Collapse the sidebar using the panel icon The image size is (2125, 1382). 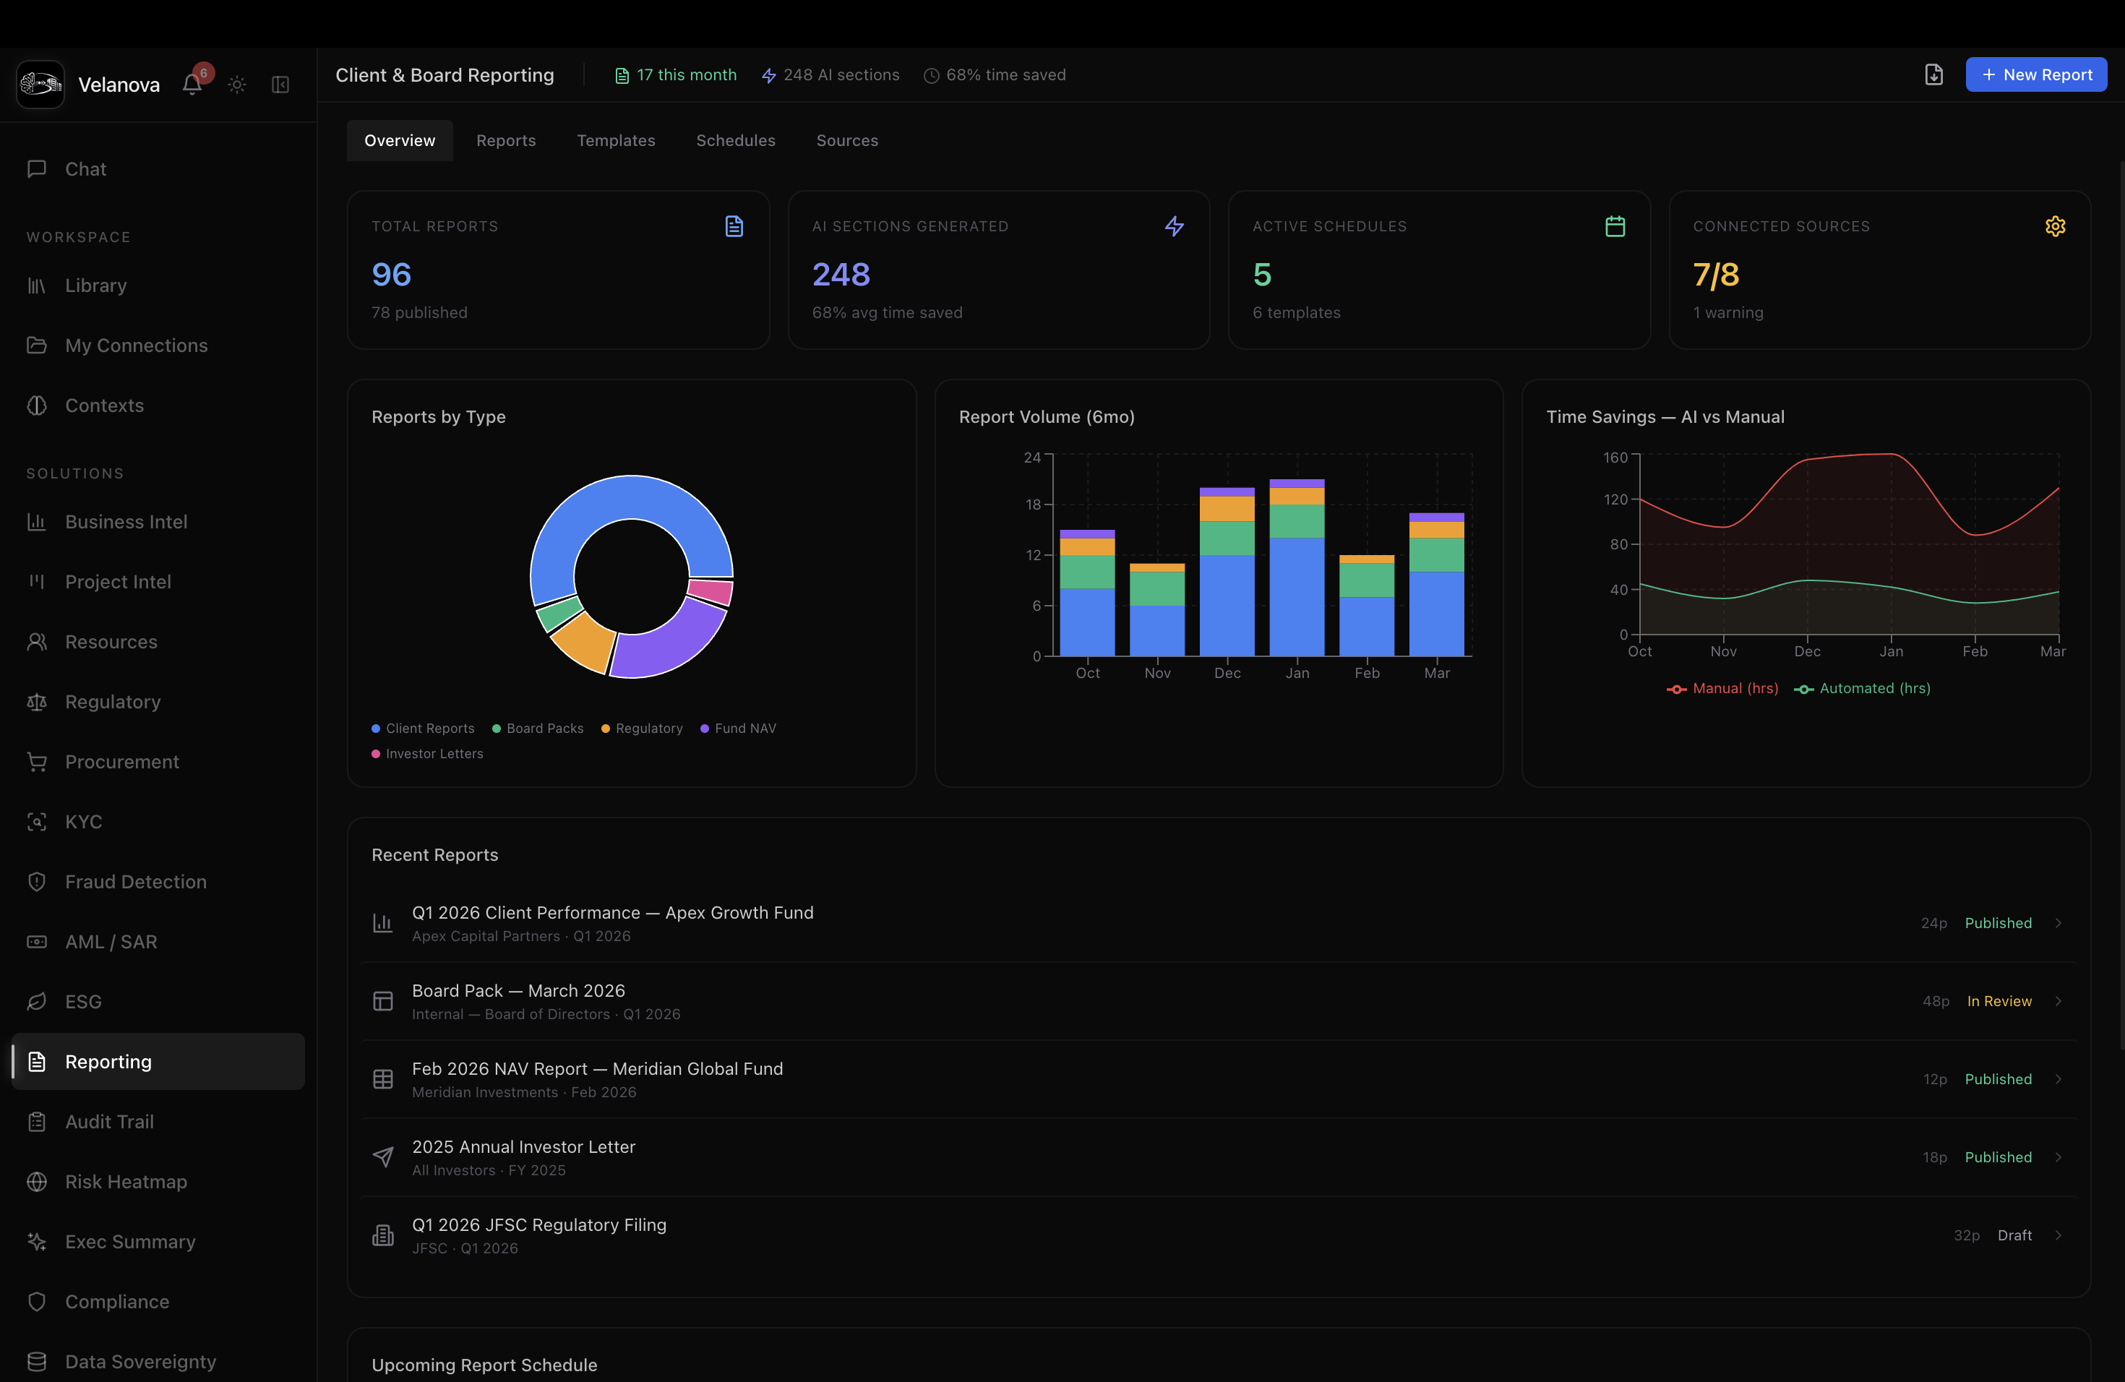pyautogui.click(x=280, y=84)
